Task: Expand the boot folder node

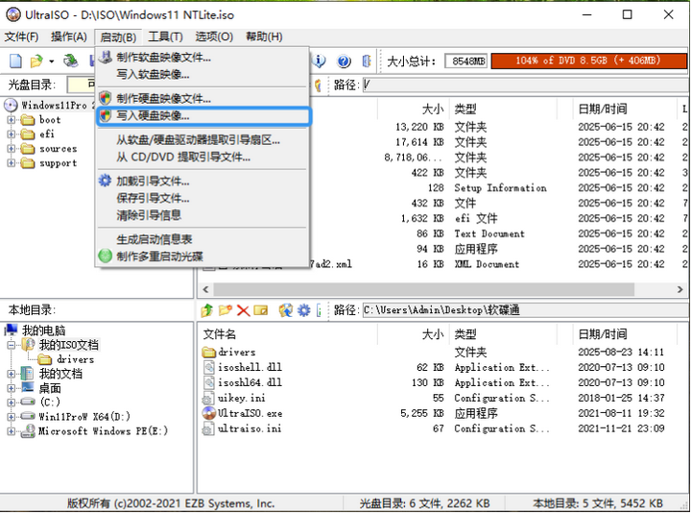Action: (x=11, y=120)
